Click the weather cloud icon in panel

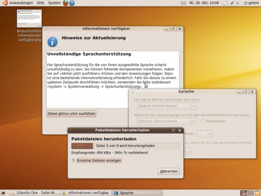point(225,3)
